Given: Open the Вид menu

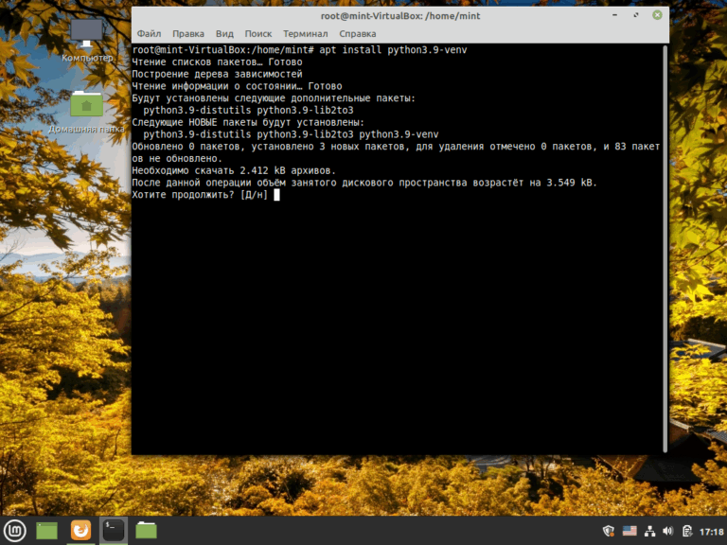Looking at the screenshot, I should coord(224,34).
